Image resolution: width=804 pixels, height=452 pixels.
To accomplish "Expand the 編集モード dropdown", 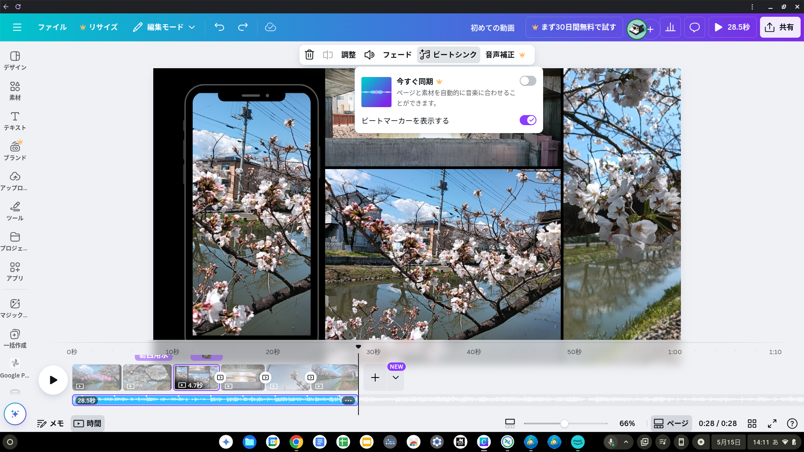I will pos(165,27).
